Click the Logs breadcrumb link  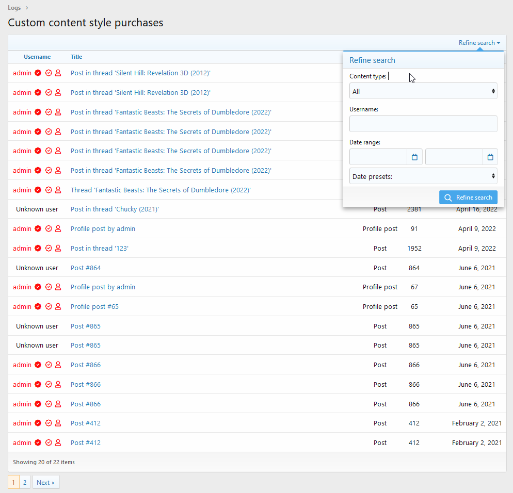tap(14, 7)
